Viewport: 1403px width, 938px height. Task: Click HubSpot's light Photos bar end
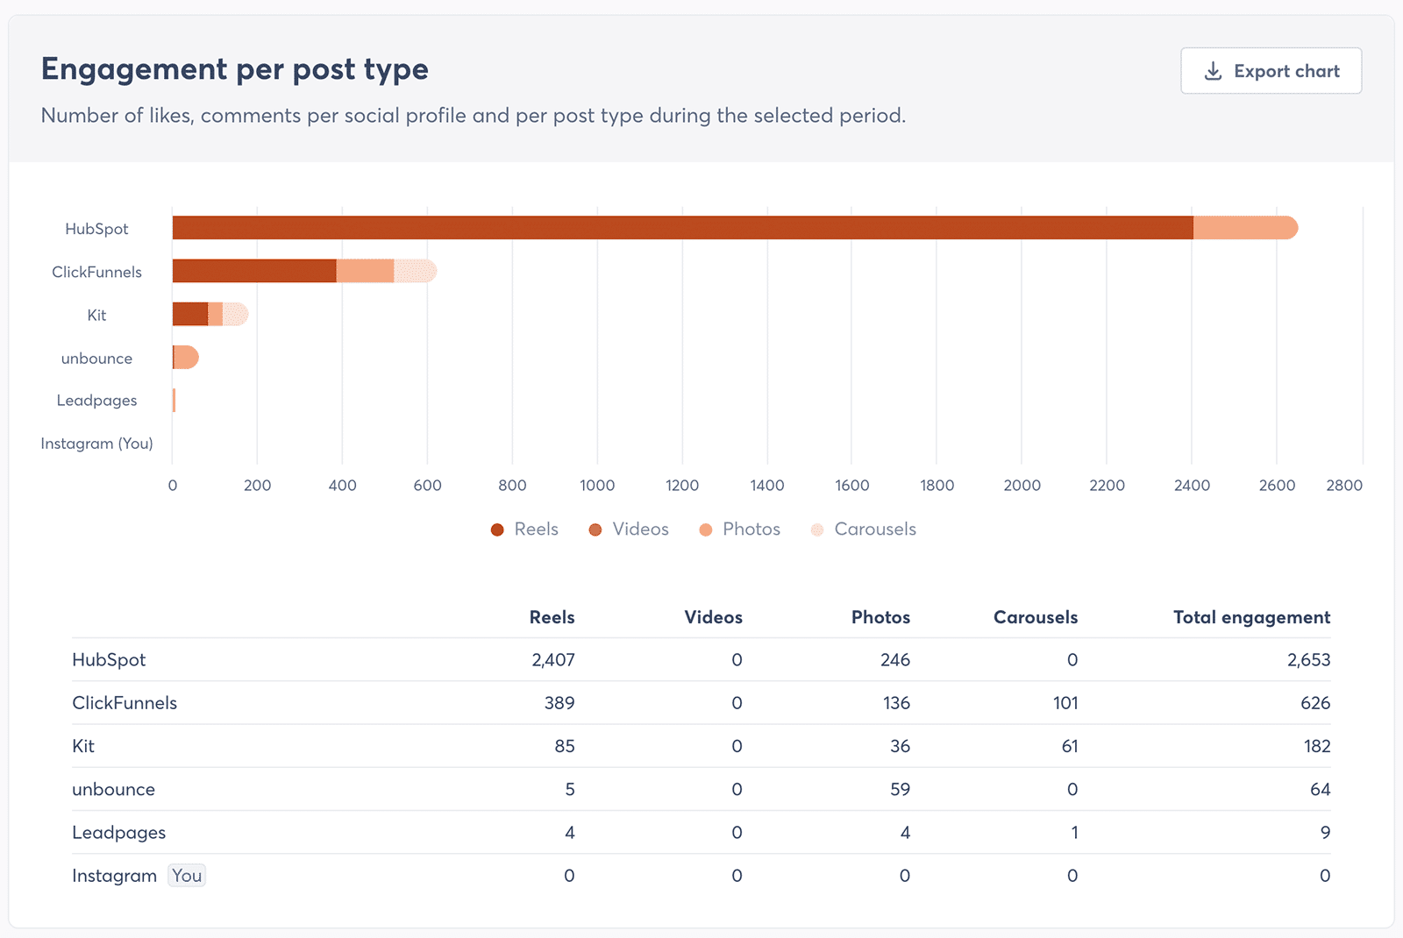(1245, 228)
